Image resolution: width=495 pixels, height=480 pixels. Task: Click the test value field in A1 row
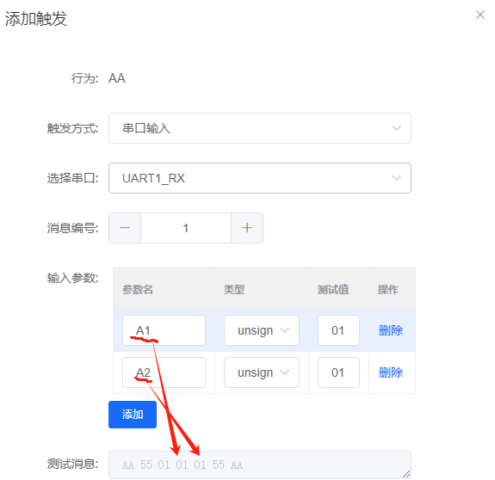point(338,330)
